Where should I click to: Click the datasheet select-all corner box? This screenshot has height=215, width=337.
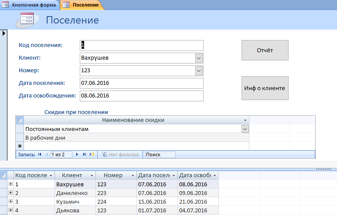tap(3, 175)
